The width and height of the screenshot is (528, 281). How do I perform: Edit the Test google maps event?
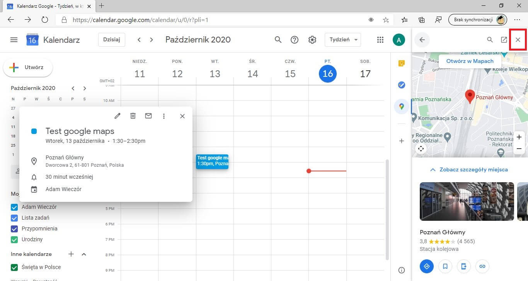[118, 116]
